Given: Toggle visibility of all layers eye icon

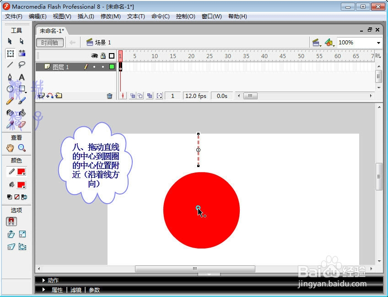Looking at the screenshot, I should point(94,56).
